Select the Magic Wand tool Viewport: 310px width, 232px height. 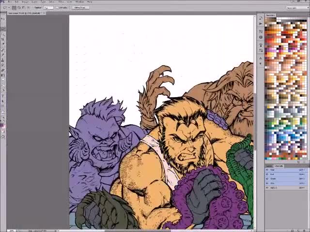pos(3,34)
